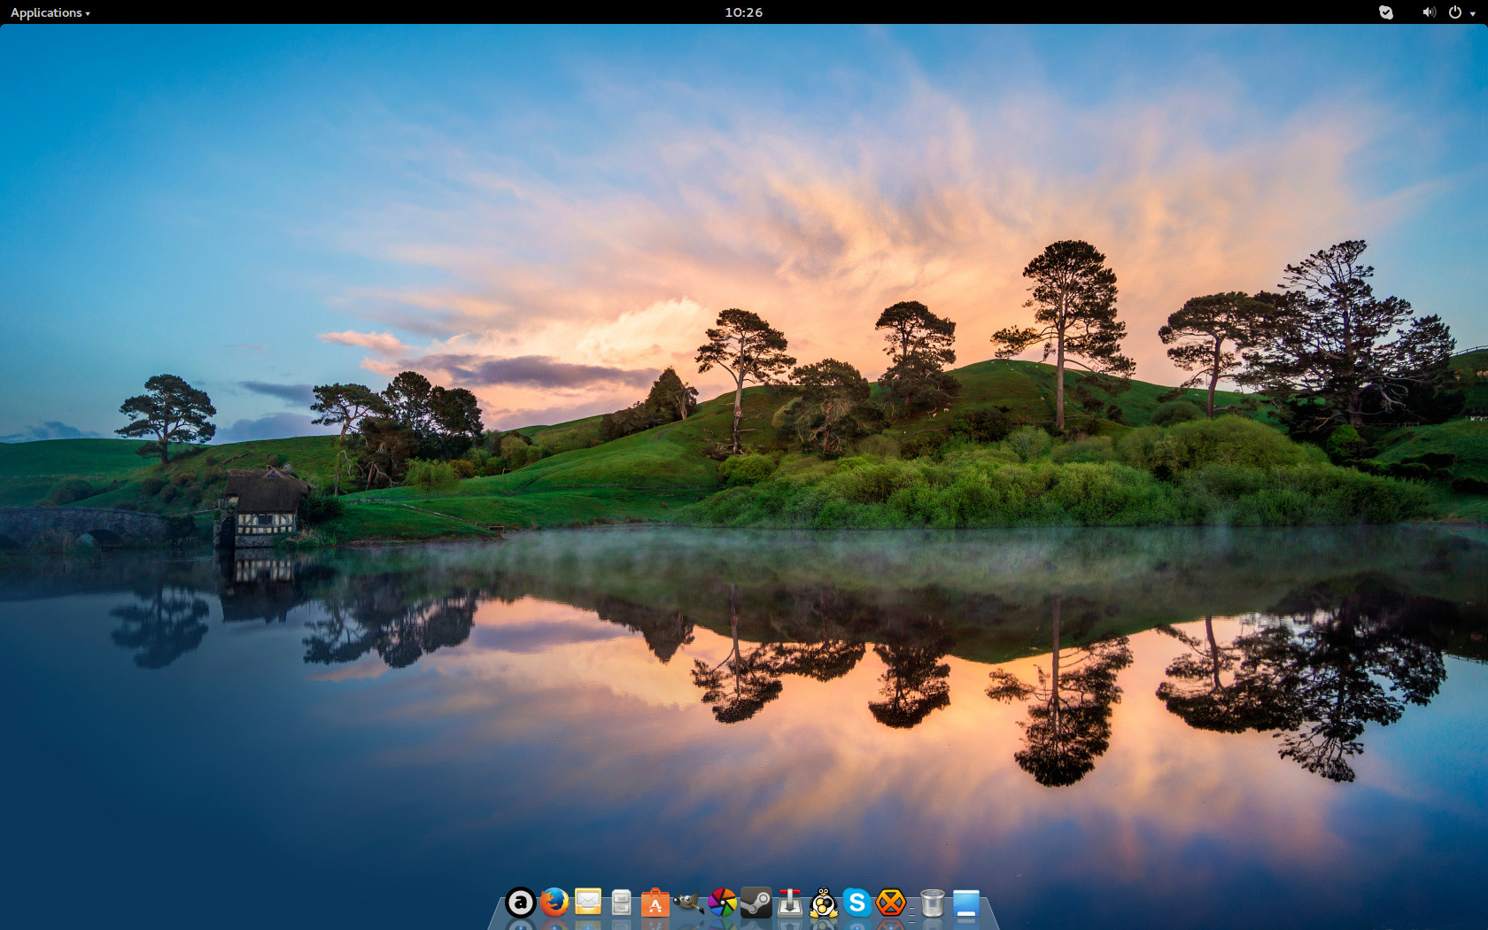Viewport: 1488px width, 930px height.
Task: Open the black circled "a" dock icon
Action: click(521, 903)
